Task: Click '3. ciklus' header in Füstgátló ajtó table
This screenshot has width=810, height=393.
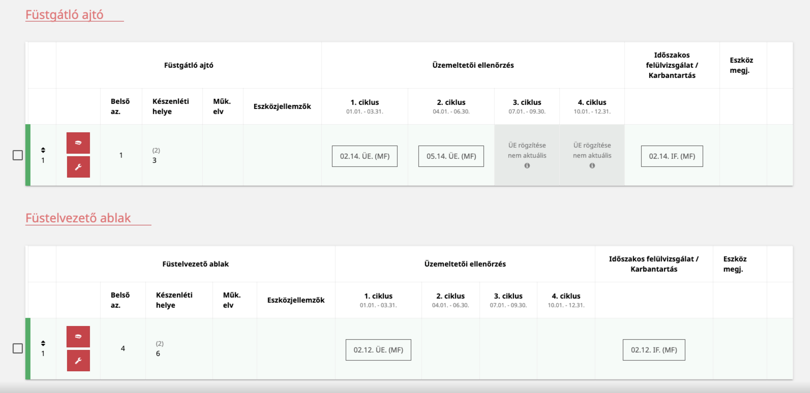Action: tap(527, 102)
